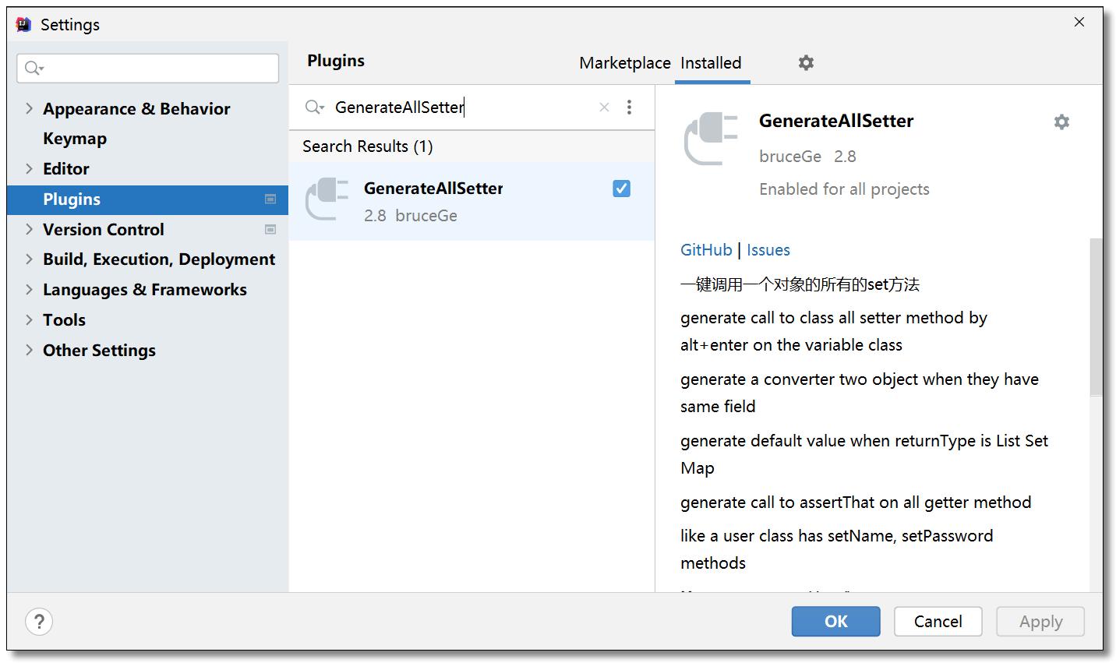Expand the Other Settings section
This screenshot has height=663, width=1116.
pyautogui.click(x=29, y=350)
